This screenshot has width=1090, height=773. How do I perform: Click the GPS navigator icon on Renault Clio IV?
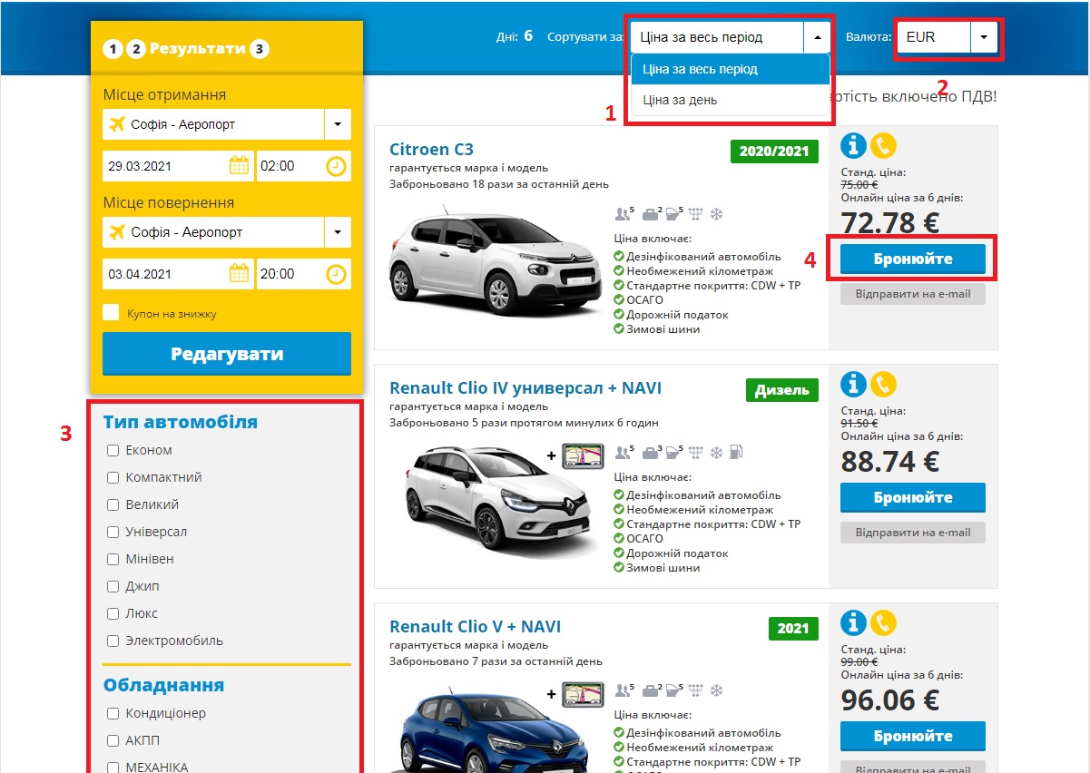click(583, 455)
